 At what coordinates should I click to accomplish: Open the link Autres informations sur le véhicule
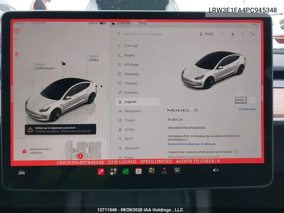click(192, 144)
